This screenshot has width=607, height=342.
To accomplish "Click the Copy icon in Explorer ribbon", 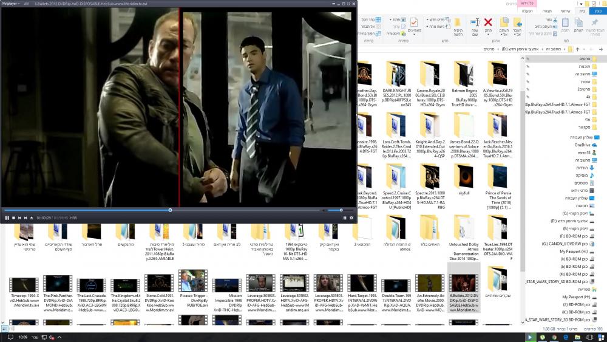I will (x=578, y=22).
